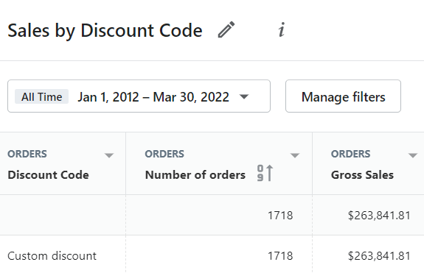
Task: Toggle numeric sort on Number of orders
Action: (x=265, y=173)
